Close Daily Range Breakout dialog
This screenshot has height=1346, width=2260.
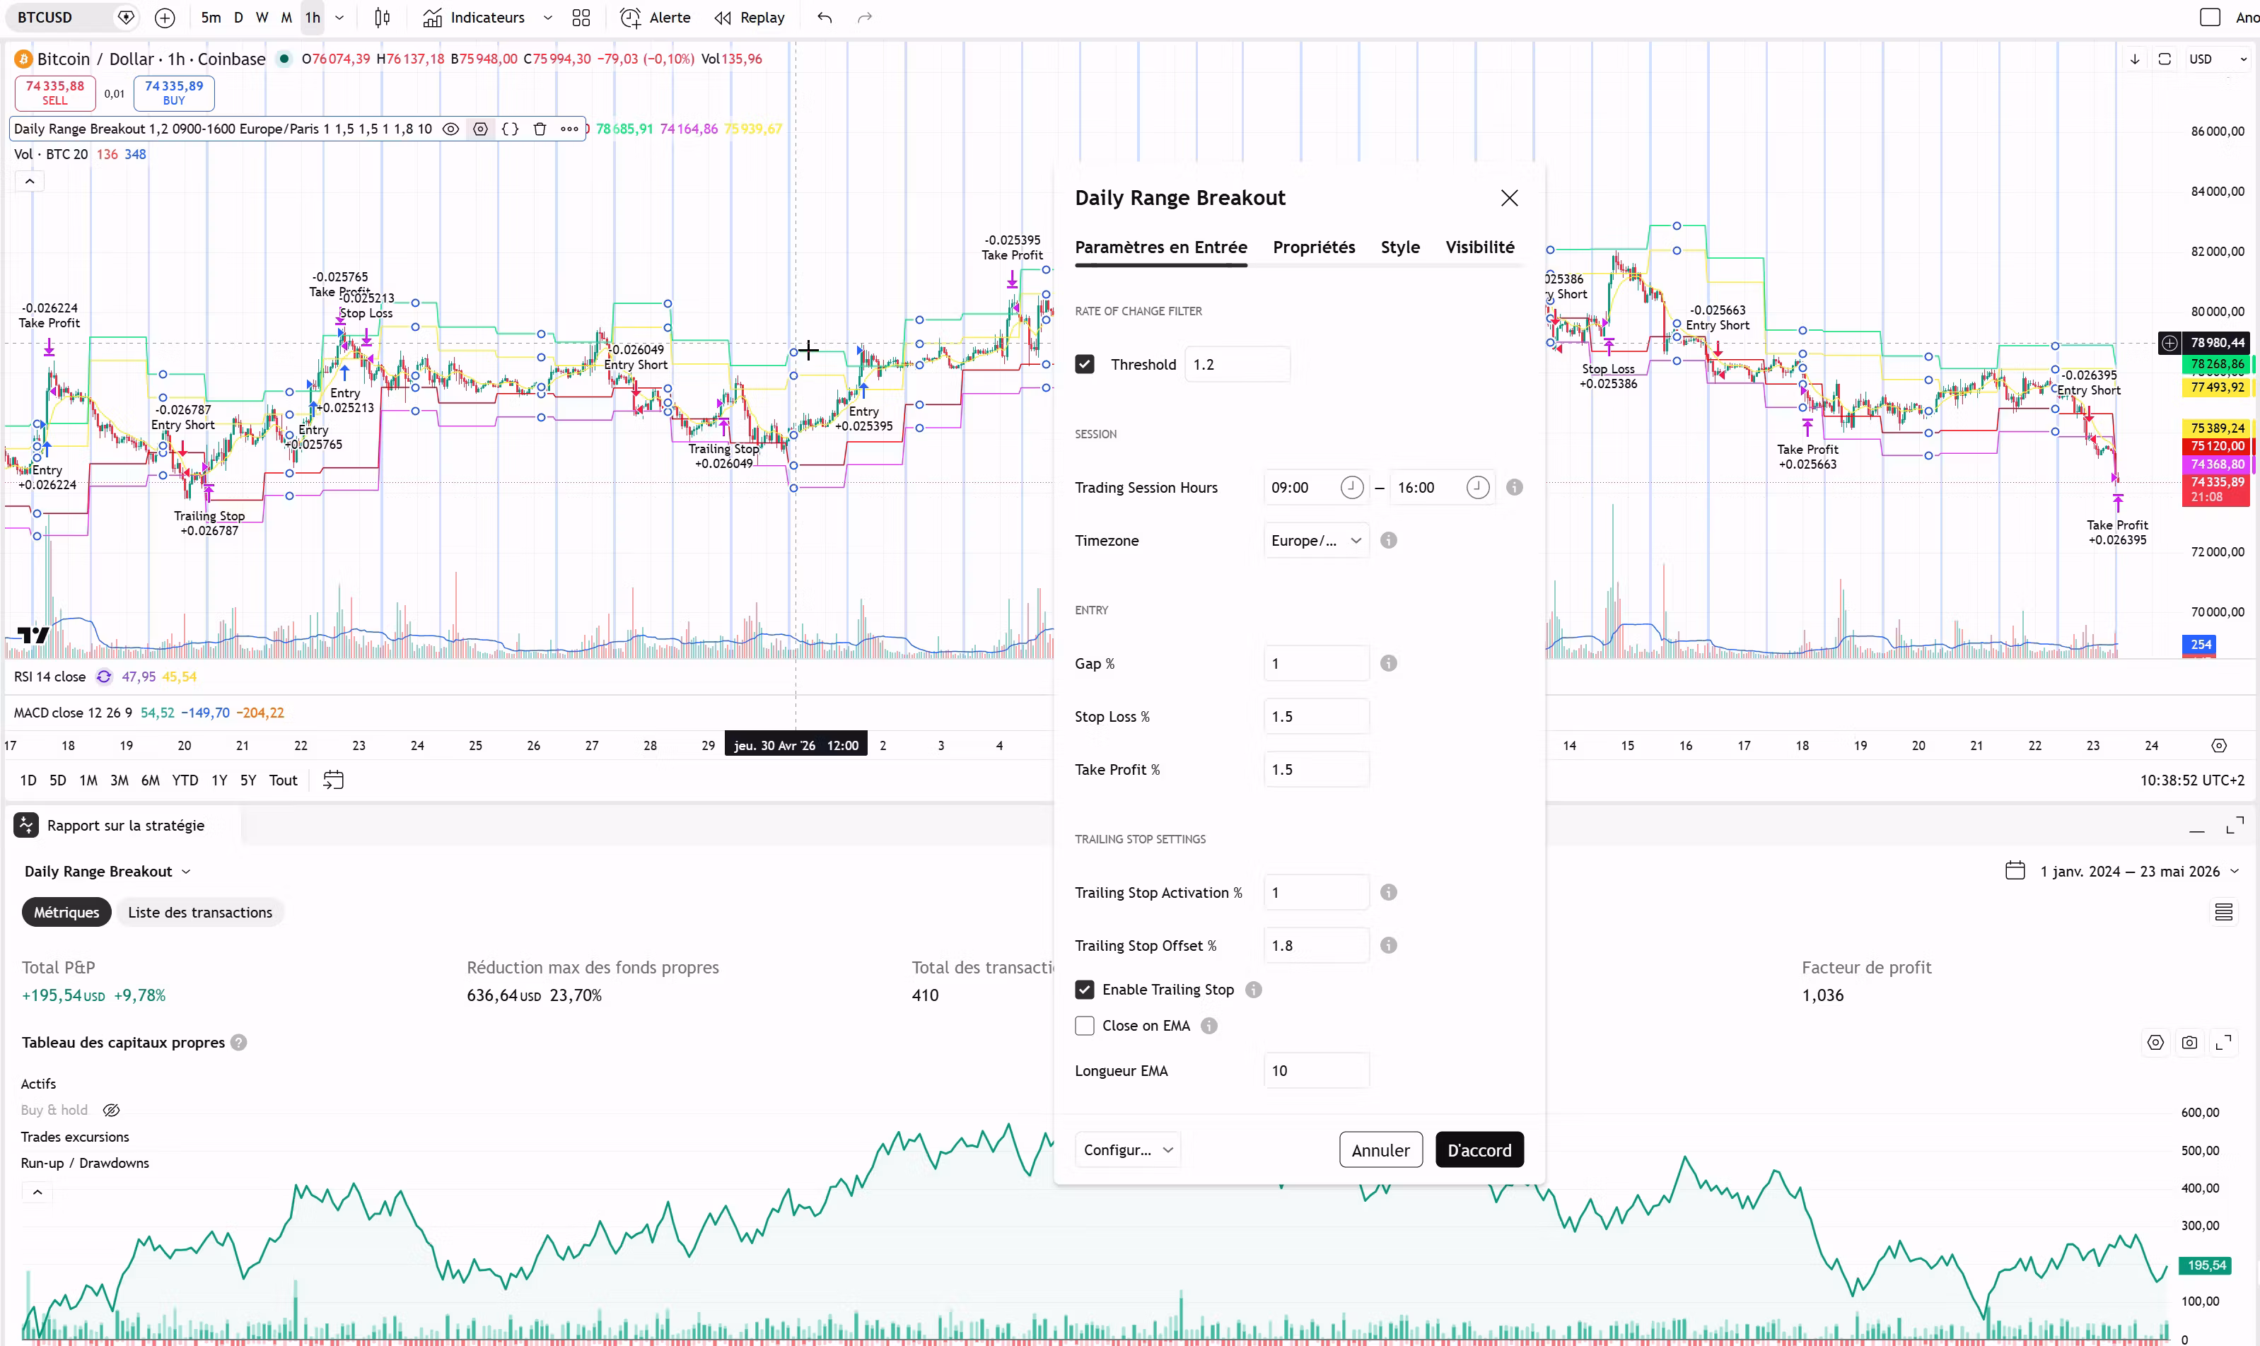[1509, 198]
